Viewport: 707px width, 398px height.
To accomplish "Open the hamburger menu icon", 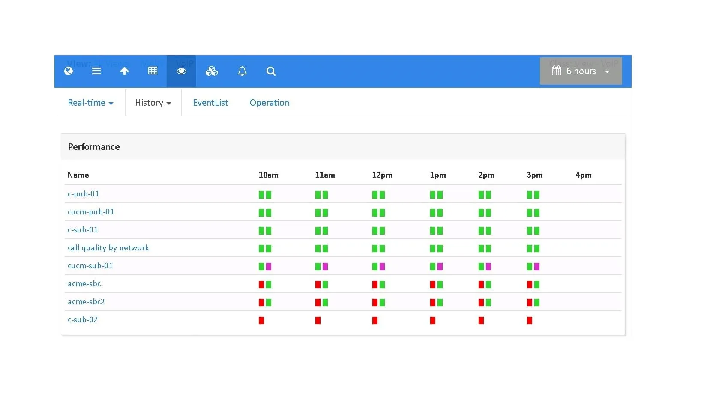I will click(x=96, y=71).
